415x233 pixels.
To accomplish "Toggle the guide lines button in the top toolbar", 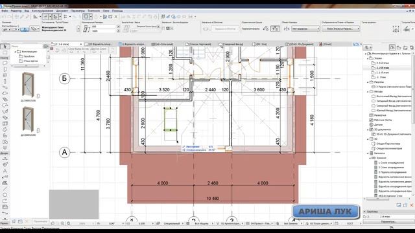I will pyautogui.click(x=45, y=17).
